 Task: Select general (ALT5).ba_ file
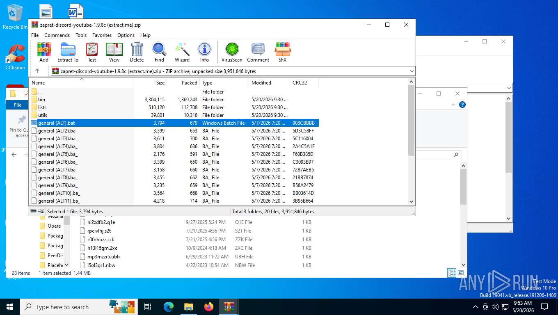pyautogui.click(x=174, y=154)
